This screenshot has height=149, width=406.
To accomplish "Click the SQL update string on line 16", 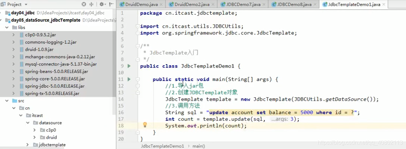I will tap(282, 112).
